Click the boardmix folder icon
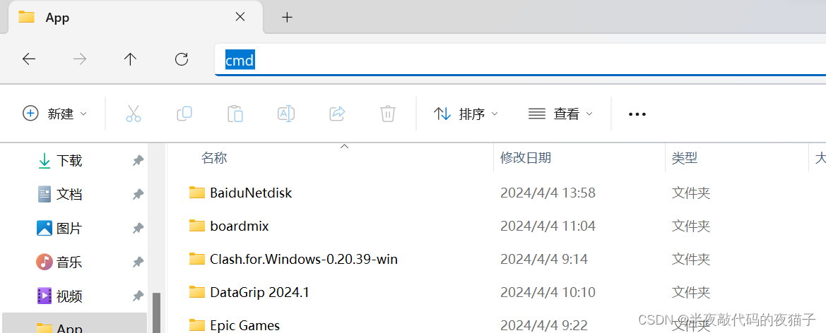The height and width of the screenshot is (333, 826). pyautogui.click(x=197, y=226)
